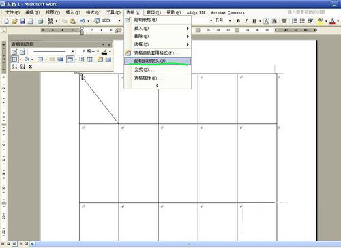
Task: Click the Shading Color paint bucket icon
Action: point(27,59)
